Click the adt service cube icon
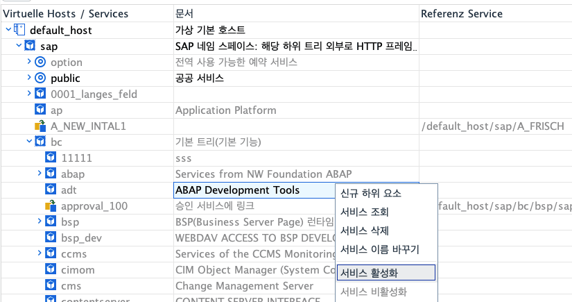 [51, 189]
